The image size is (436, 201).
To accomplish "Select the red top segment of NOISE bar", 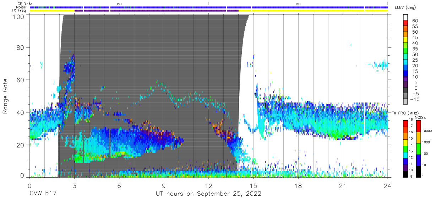I will click(x=418, y=126).
